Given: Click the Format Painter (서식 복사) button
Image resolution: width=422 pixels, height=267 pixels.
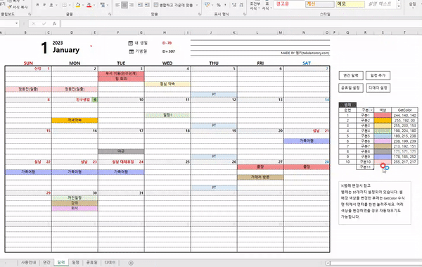Looking at the screenshot, I should coord(18,7).
